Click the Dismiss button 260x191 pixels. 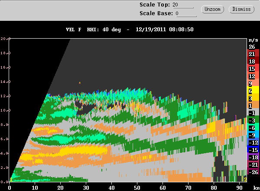[241, 9]
